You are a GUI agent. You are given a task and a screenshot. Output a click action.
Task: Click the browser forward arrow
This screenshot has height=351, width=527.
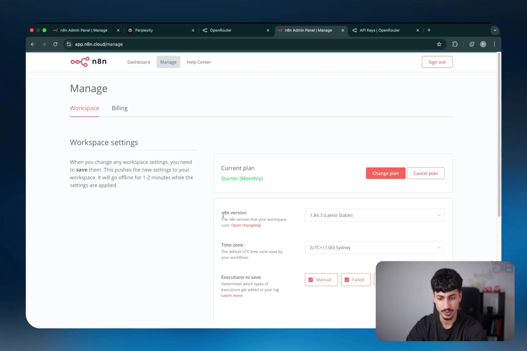(x=44, y=44)
